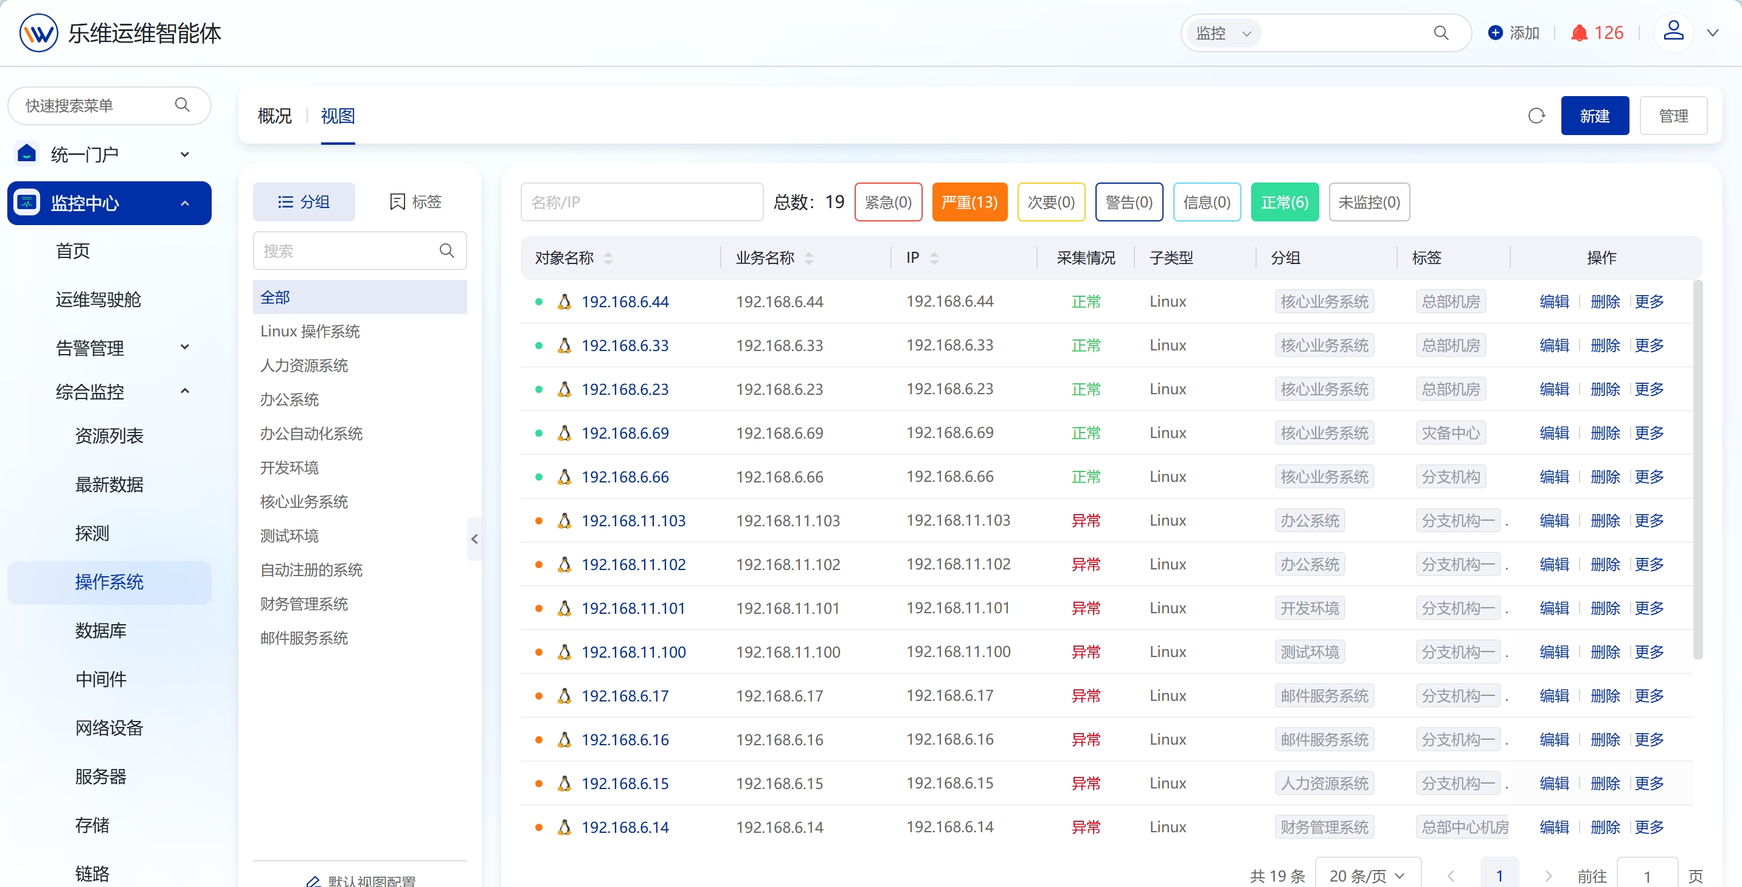Toggle the 紧急(0) severity filter
The image size is (1742, 887).
pyautogui.click(x=888, y=201)
